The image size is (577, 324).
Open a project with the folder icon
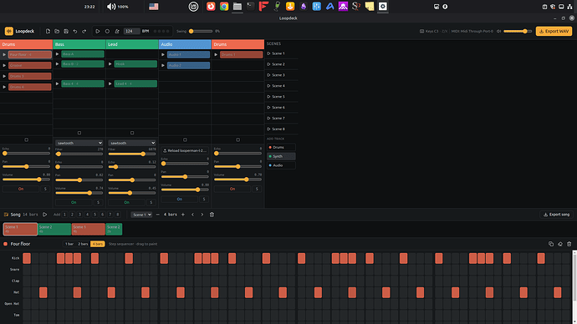point(57,31)
